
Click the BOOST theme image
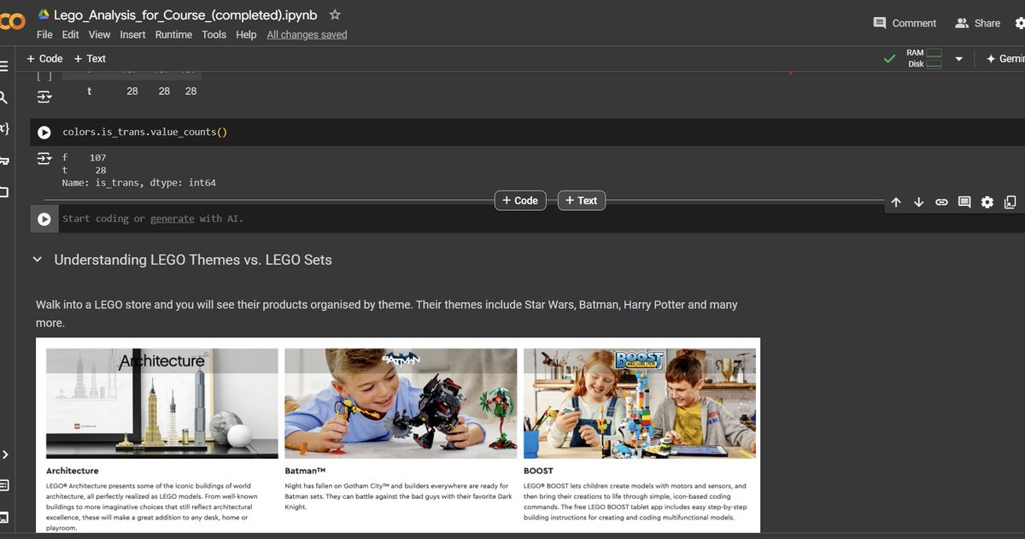click(640, 403)
